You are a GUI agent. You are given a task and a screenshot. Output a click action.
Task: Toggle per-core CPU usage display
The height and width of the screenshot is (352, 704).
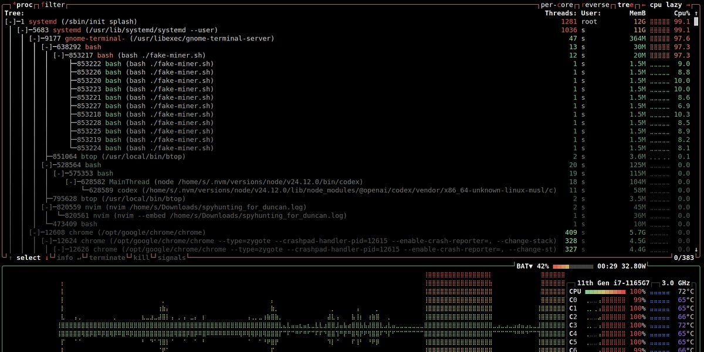tap(557, 5)
